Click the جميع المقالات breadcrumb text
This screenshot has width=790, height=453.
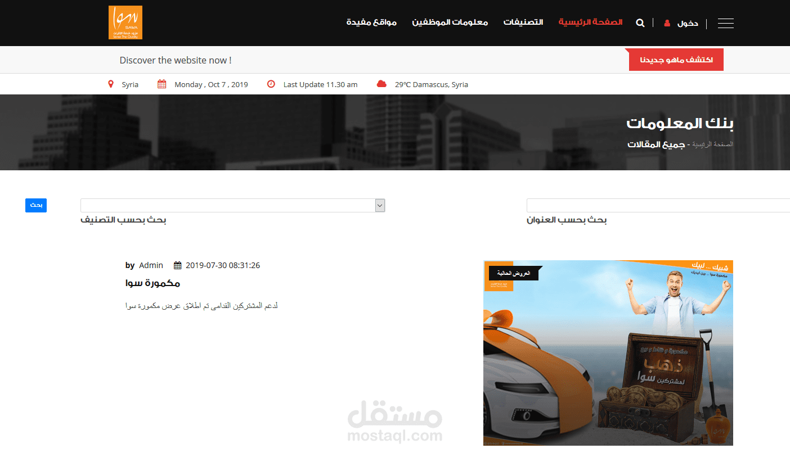coord(656,144)
